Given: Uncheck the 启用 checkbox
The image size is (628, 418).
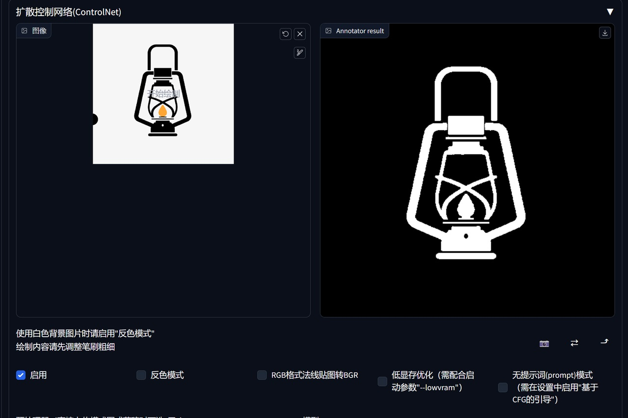Looking at the screenshot, I should coord(21,375).
